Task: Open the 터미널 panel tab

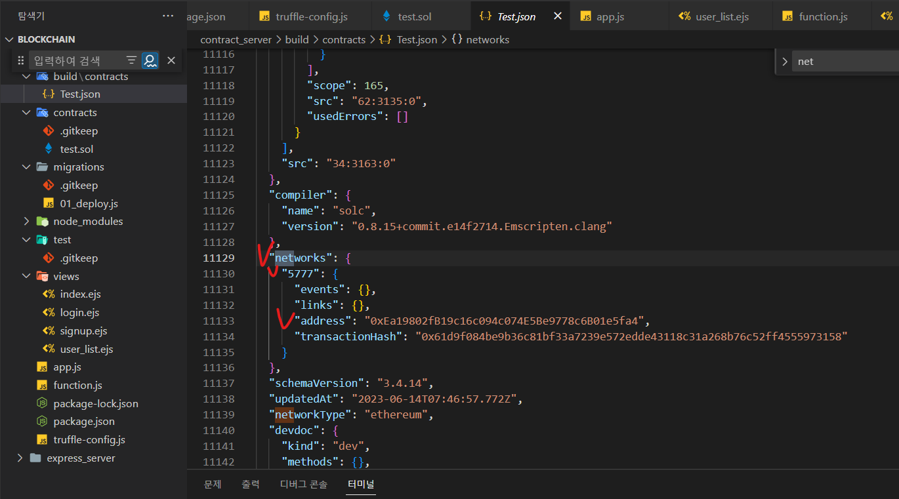Action: point(361,485)
